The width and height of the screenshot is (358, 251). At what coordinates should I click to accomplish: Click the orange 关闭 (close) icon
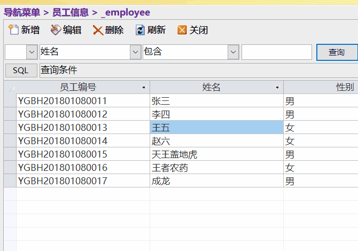point(182,30)
